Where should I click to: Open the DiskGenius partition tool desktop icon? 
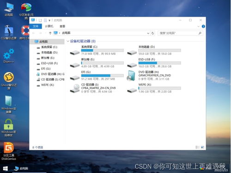click(x=9, y=151)
